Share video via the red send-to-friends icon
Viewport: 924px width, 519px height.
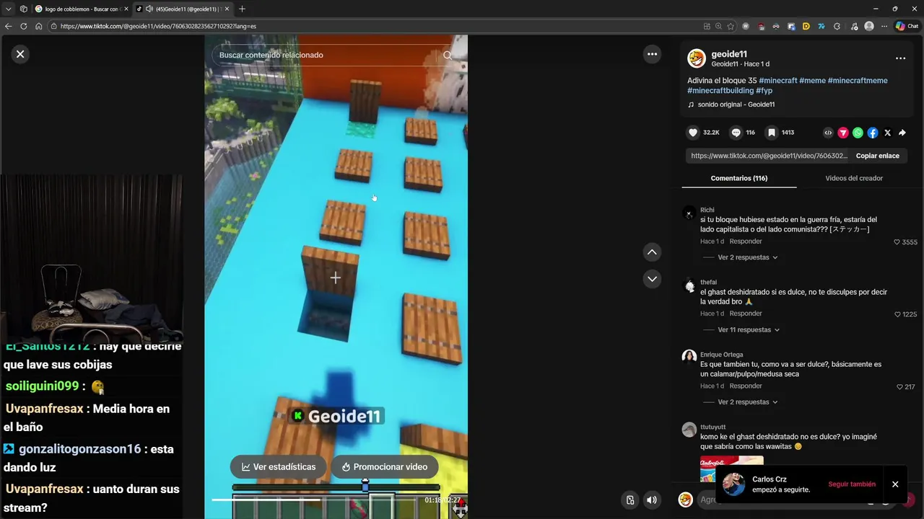(842, 133)
